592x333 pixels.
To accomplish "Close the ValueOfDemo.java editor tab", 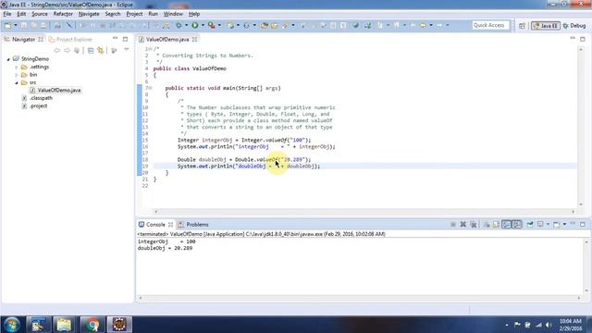I will (195, 39).
